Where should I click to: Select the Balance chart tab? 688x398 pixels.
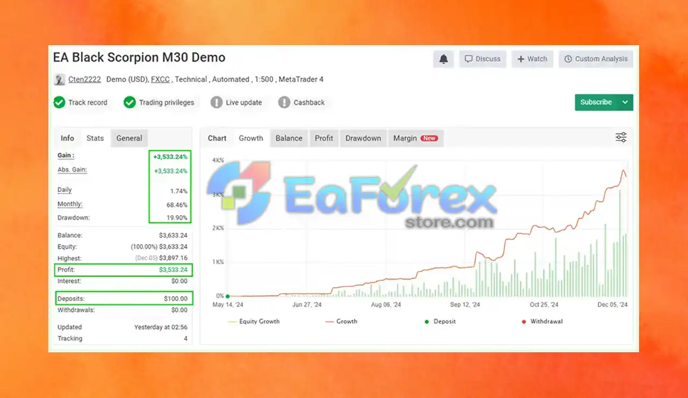(289, 138)
